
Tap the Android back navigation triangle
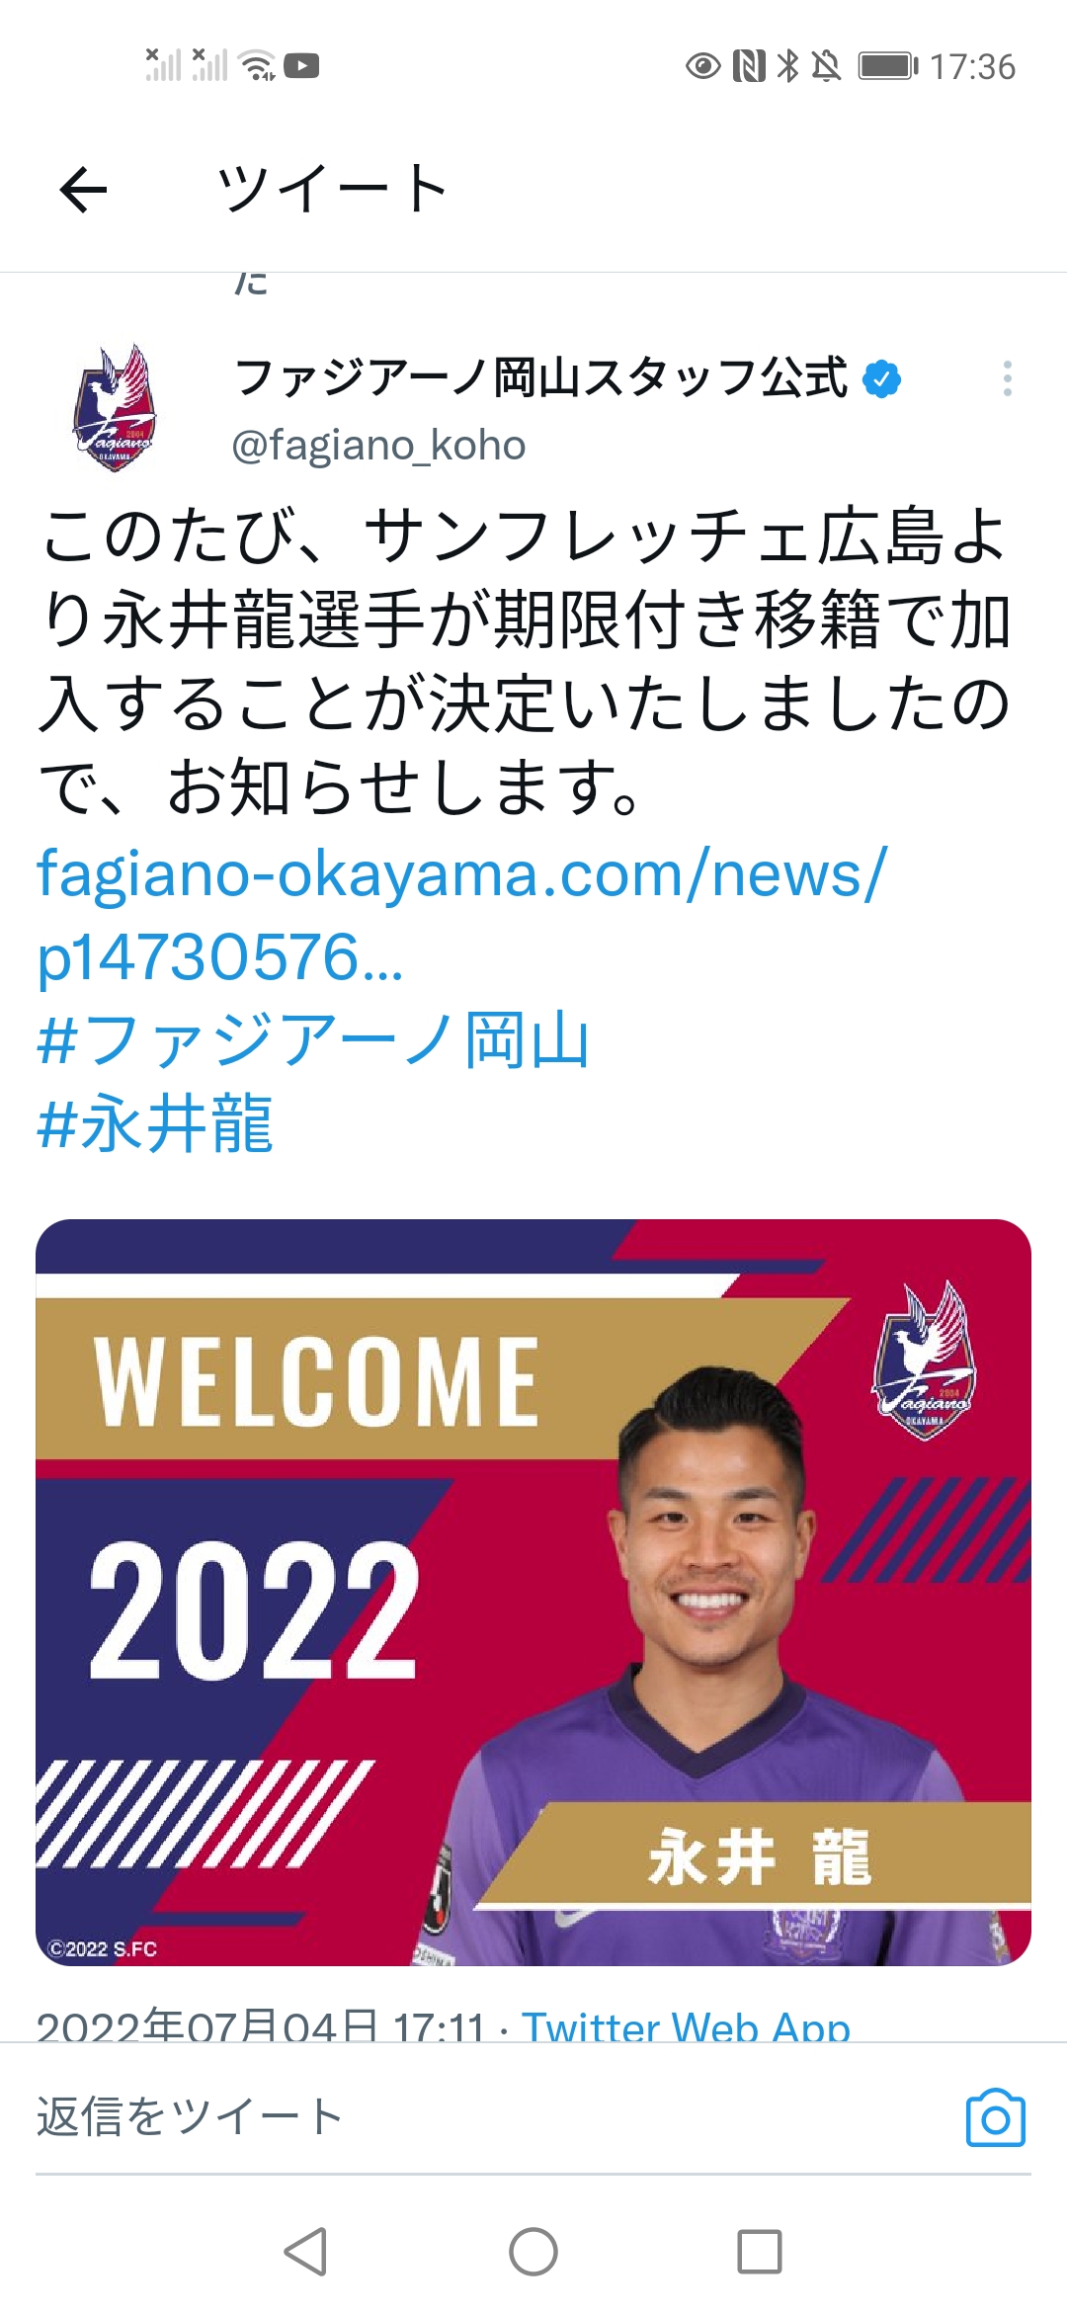pyautogui.click(x=305, y=2252)
